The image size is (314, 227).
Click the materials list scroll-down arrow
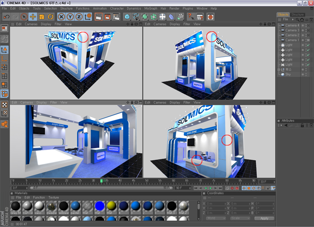[x=198, y=219]
